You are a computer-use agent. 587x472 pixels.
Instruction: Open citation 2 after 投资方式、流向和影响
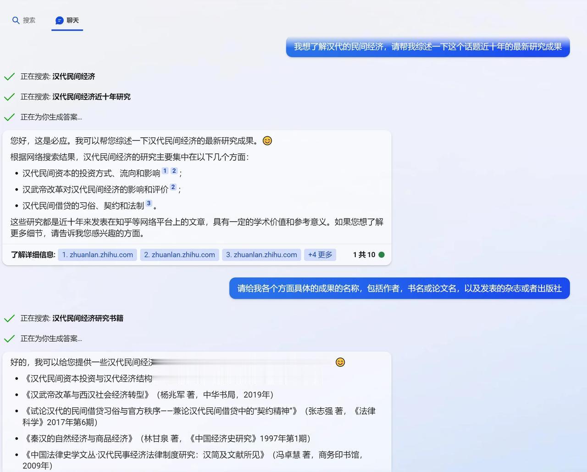tap(174, 171)
